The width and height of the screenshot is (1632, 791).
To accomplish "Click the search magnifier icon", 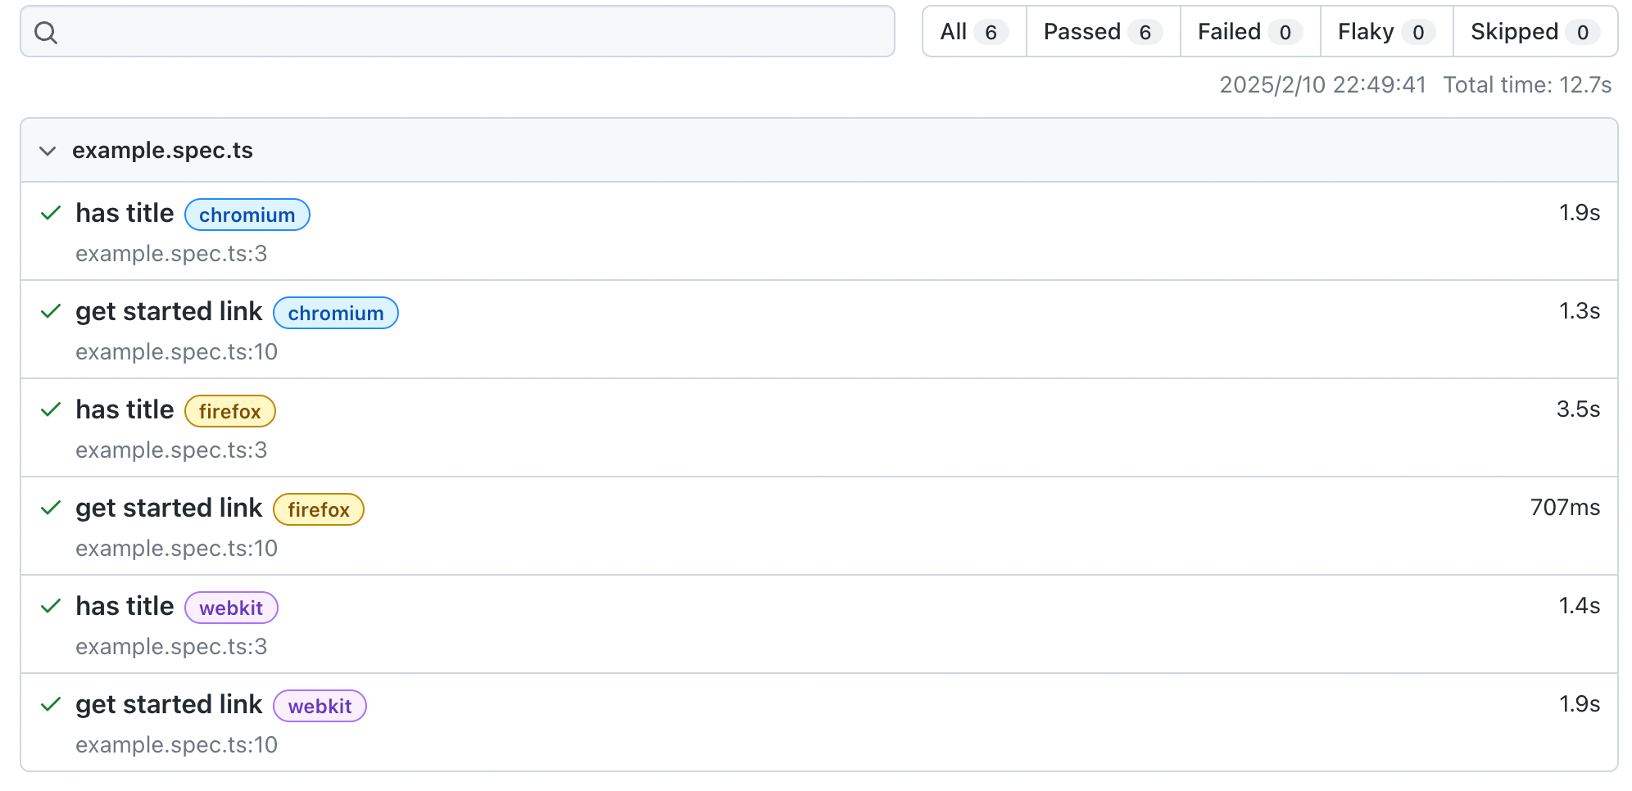I will pyautogui.click(x=46, y=33).
